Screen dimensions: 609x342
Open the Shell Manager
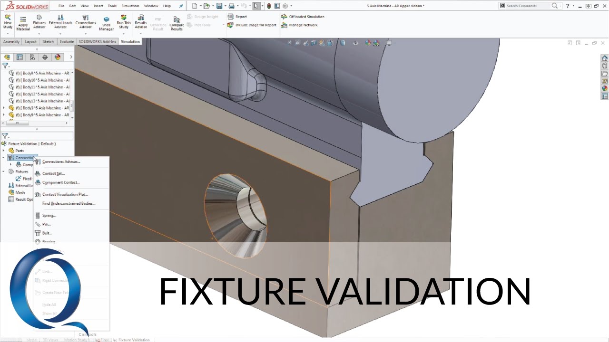(x=106, y=24)
